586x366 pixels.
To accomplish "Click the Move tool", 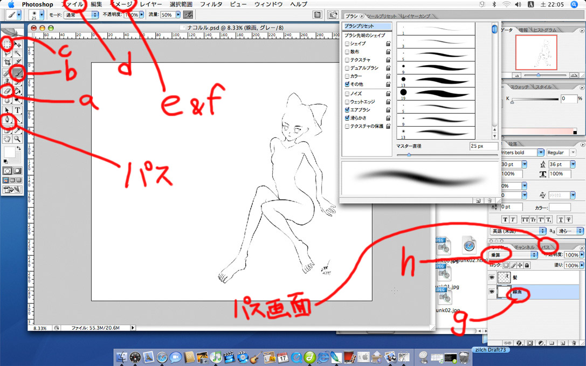I will pos(18,44).
